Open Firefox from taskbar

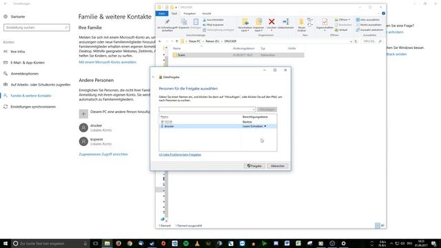[x=119, y=243]
